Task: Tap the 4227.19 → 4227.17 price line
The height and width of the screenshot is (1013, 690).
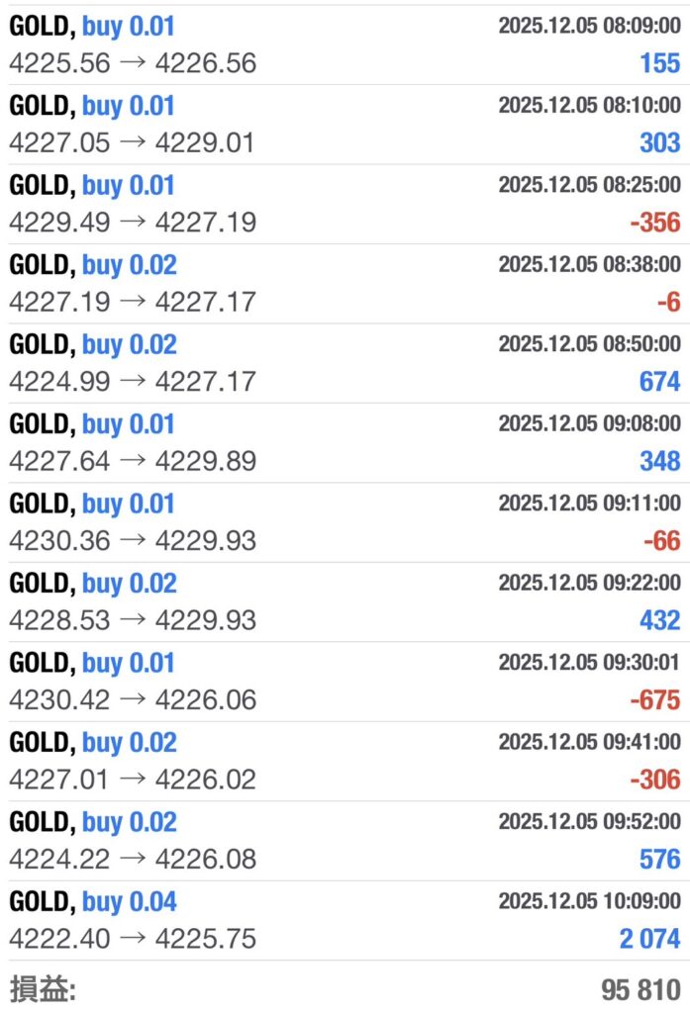Action: [x=133, y=302]
